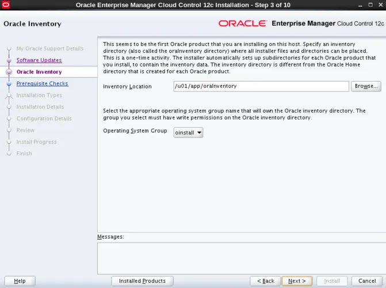Maximize the installer window
Screen dimensions: 386x288
pyautogui.click(x=370, y=5)
